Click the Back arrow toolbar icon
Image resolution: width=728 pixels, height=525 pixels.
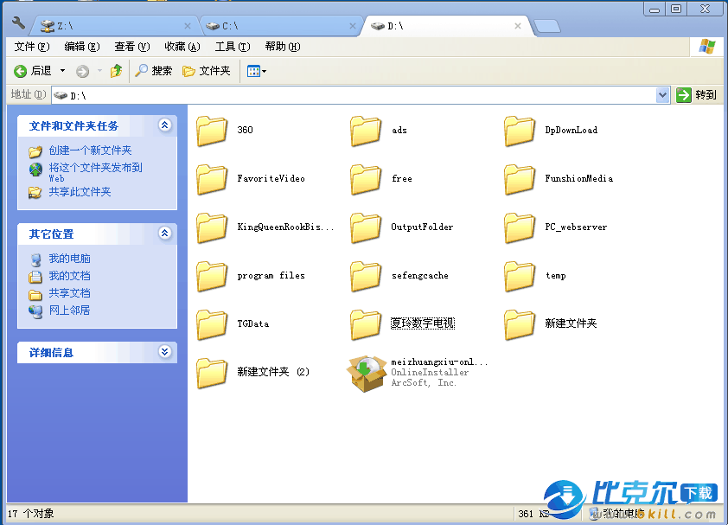click(21, 71)
